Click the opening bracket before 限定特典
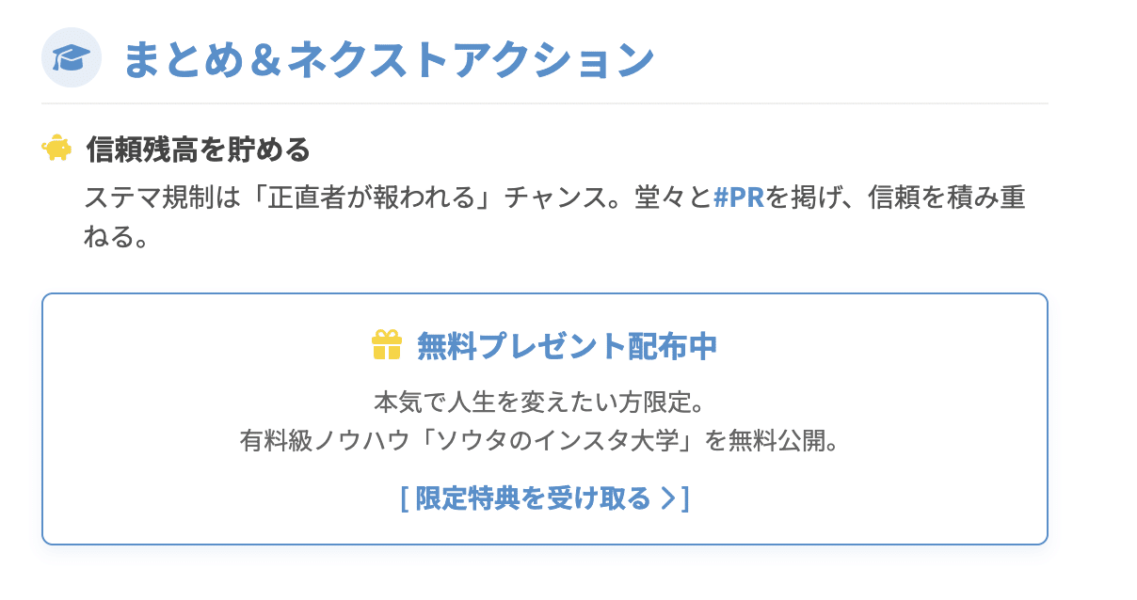 pyautogui.click(x=404, y=497)
